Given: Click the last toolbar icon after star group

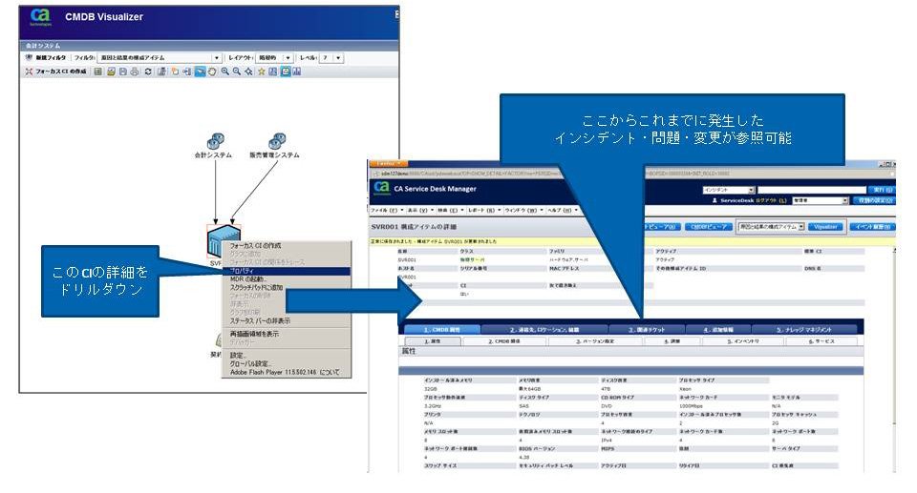Looking at the screenshot, I should 296,72.
